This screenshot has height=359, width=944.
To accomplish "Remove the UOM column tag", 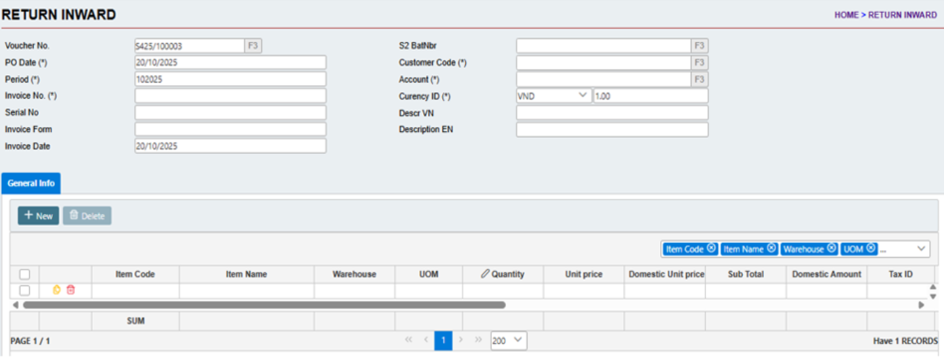I will pos(871,249).
